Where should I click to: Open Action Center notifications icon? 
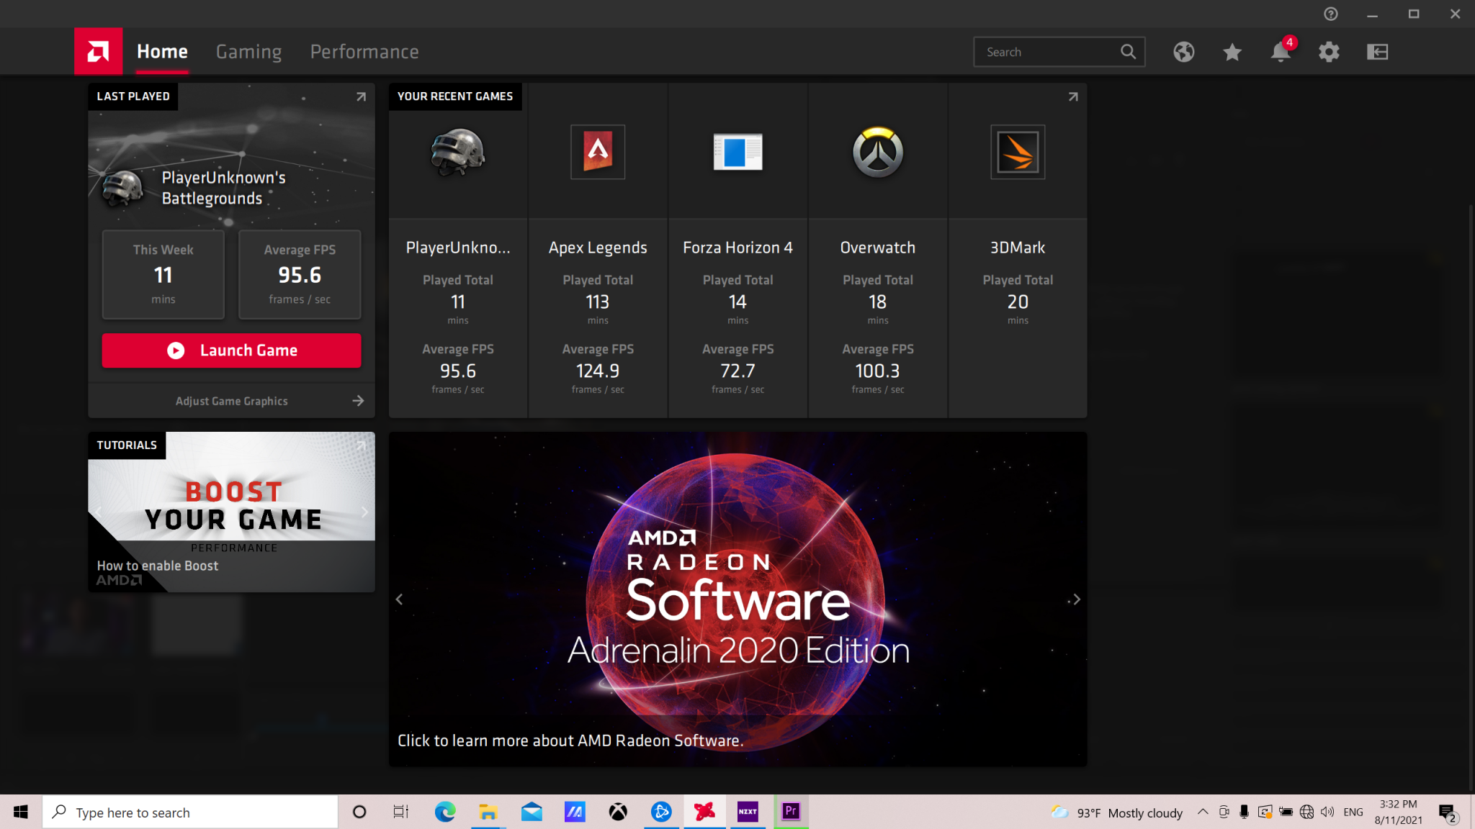pyautogui.click(x=1448, y=813)
